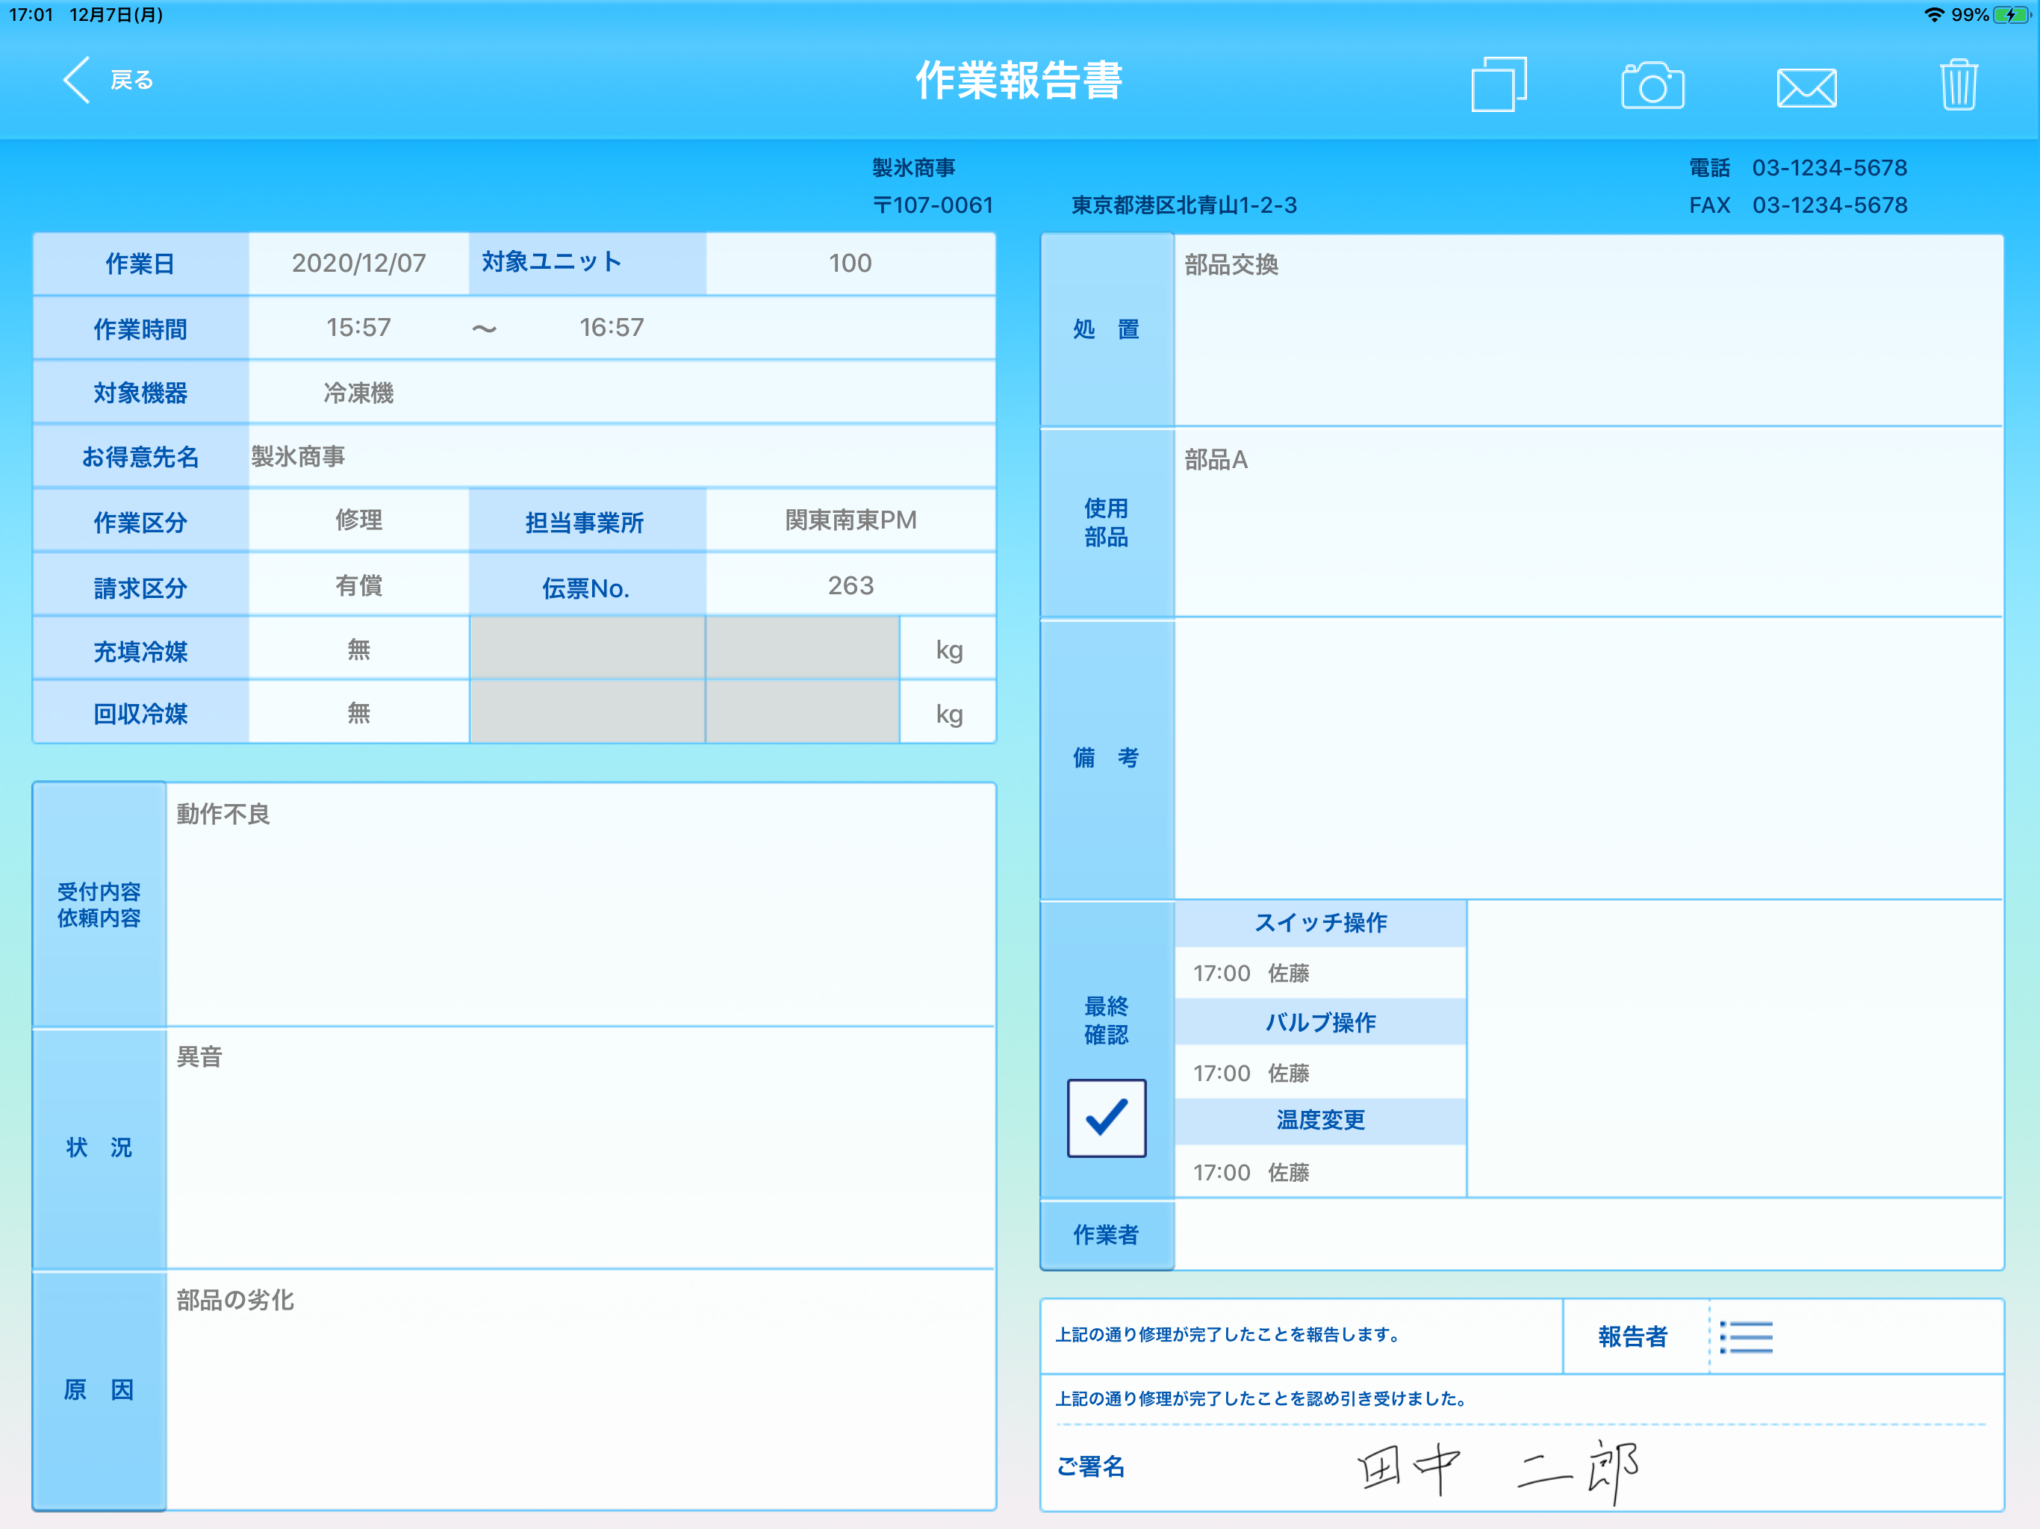Open the camera to attach photo
The width and height of the screenshot is (2040, 1529).
pyautogui.click(x=1652, y=85)
